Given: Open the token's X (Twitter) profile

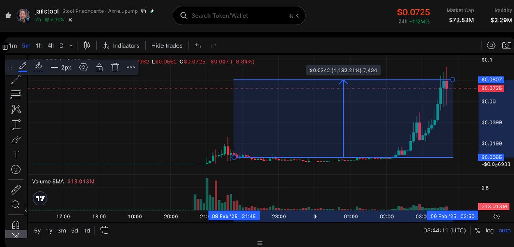Looking at the screenshot, I should click(x=70, y=20).
